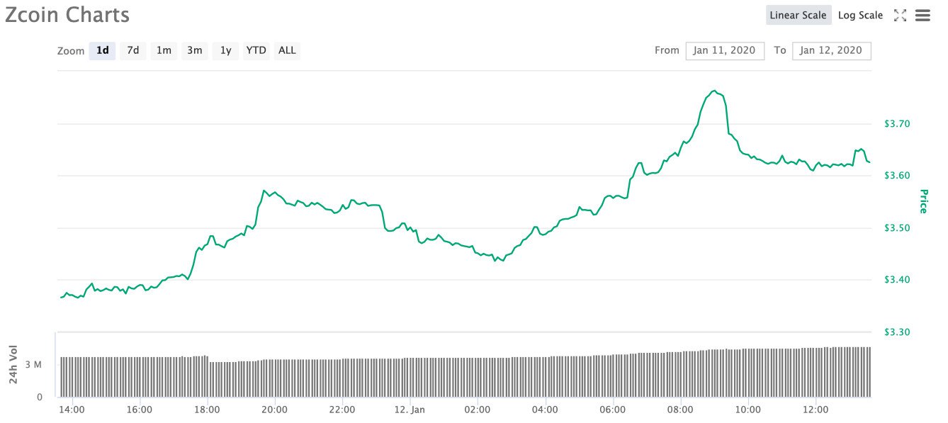Switch to Linear Scale

pos(799,16)
